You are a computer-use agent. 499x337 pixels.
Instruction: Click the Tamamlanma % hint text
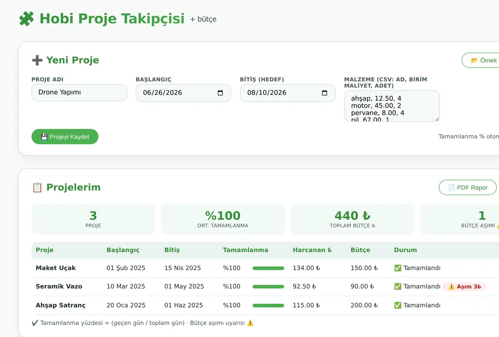(x=469, y=136)
